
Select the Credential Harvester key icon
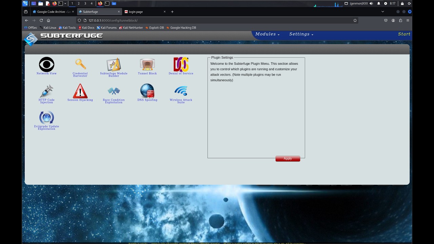tap(80, 64)
